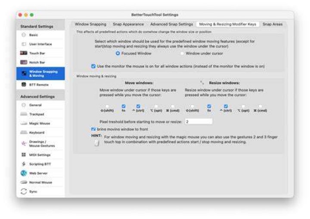Click the Resize windows heading

point(224,83)
